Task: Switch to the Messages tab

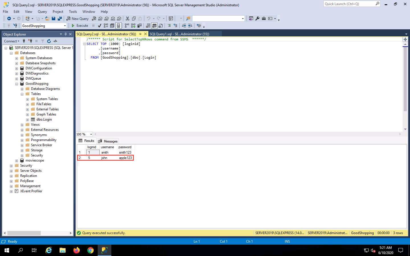Action: coord(108,141)
